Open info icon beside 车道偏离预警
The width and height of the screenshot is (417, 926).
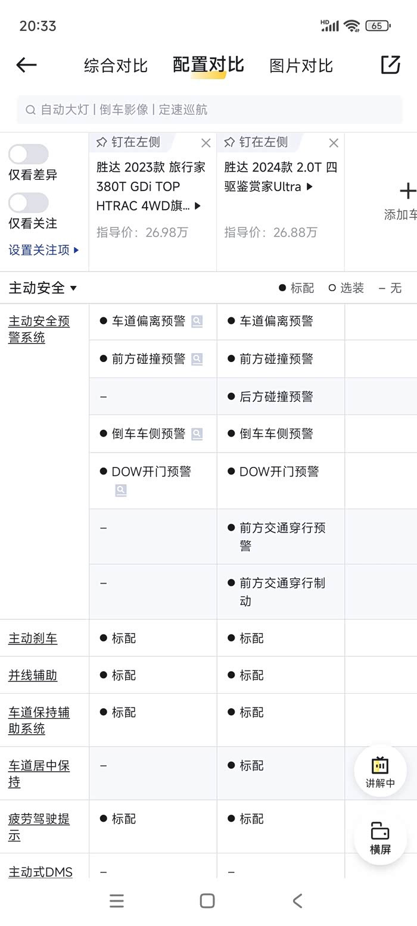[197, 322]
